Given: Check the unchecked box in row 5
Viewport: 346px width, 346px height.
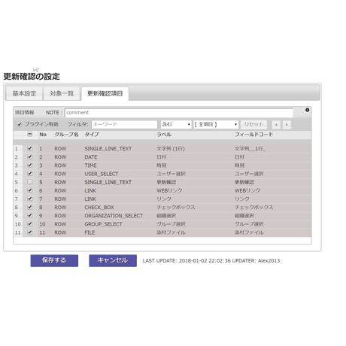Looking at the screenshot, I should [30, 182].
